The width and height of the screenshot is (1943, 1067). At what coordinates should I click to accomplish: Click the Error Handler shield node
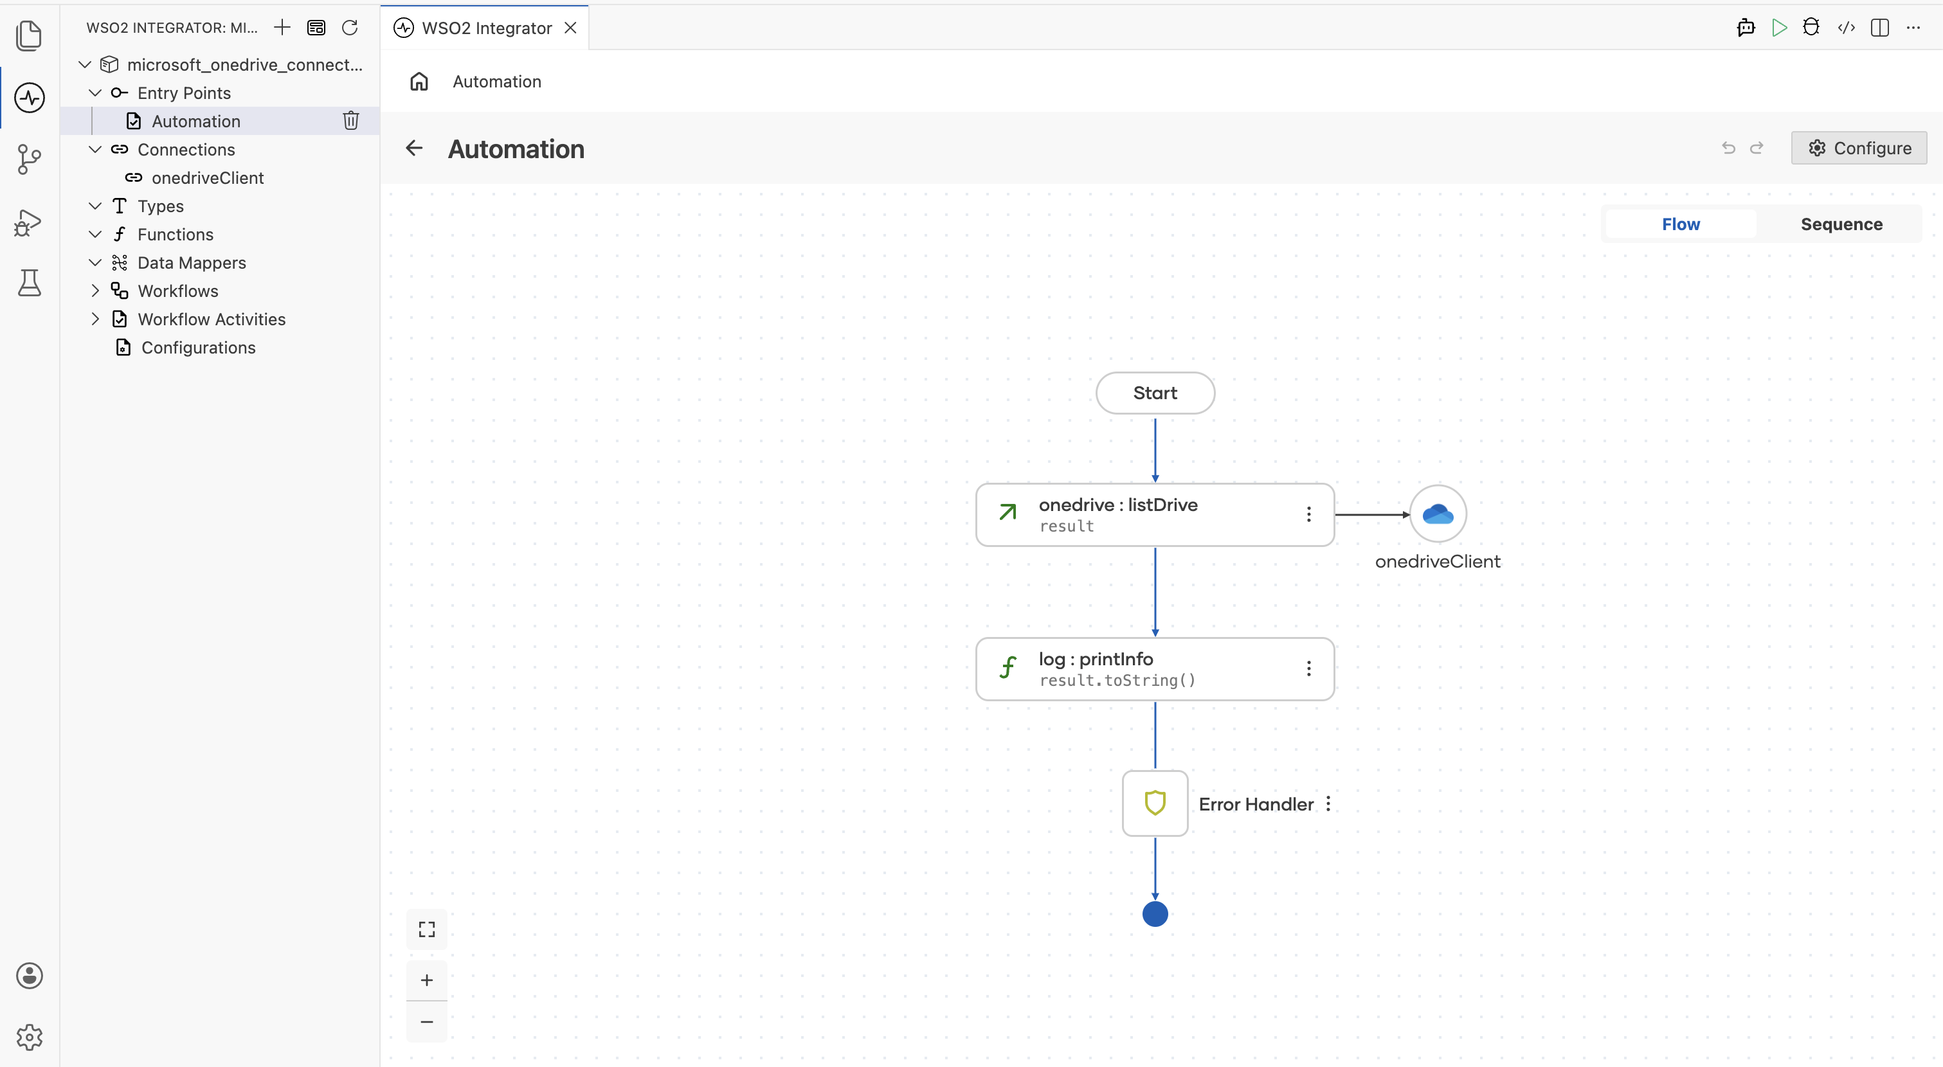coord(1155,803)
